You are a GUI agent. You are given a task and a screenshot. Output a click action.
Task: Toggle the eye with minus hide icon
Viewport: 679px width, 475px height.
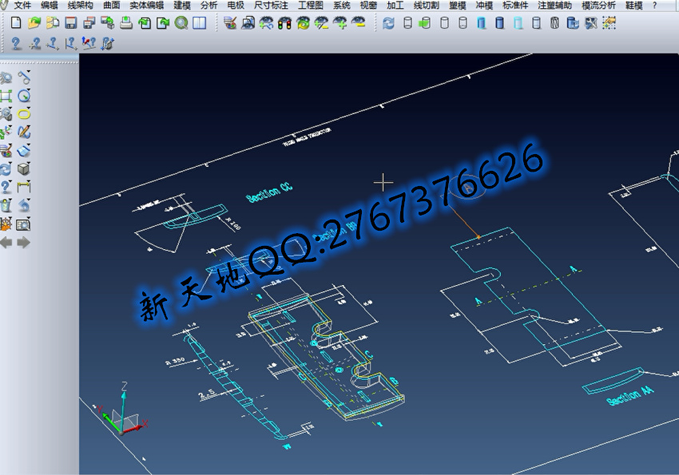(359, 23)
